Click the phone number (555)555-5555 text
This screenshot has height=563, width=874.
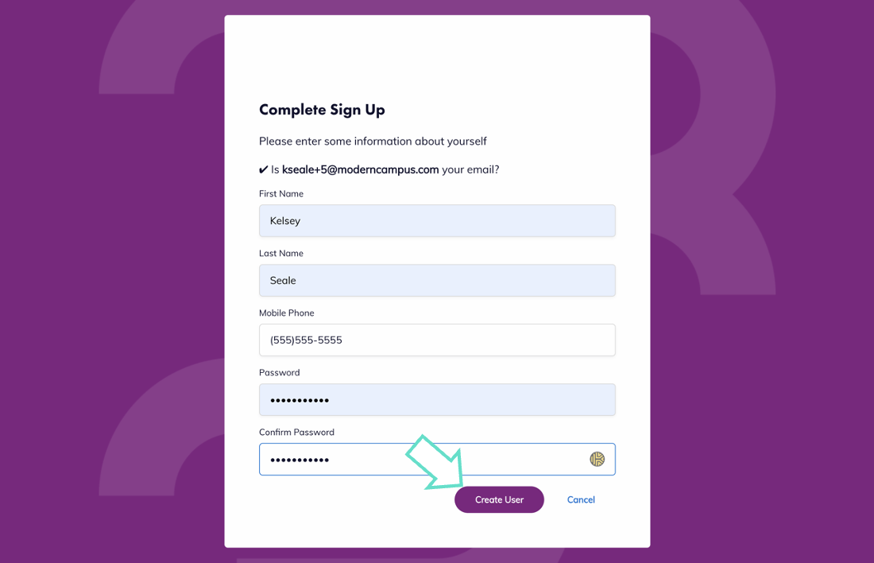pyautogui.click(x=306, y=340)
